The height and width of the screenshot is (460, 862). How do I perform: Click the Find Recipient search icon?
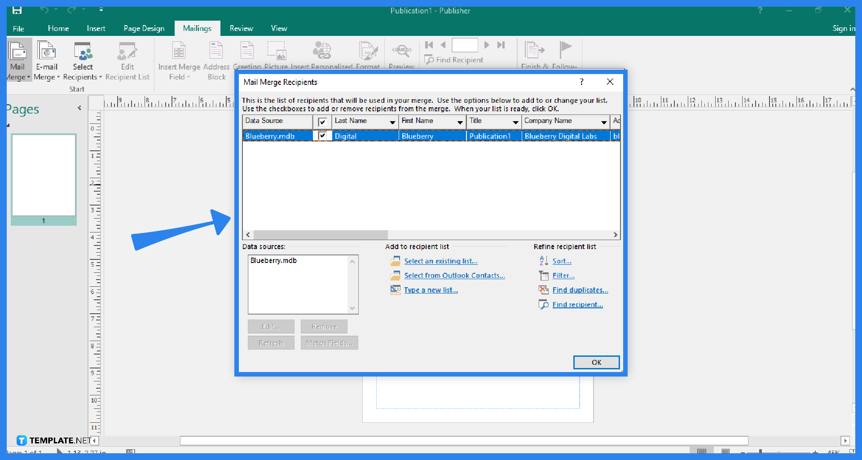coord(429,60)
